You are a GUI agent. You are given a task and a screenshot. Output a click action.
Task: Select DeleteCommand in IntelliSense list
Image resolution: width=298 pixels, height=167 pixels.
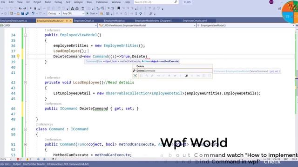[172, 71]
